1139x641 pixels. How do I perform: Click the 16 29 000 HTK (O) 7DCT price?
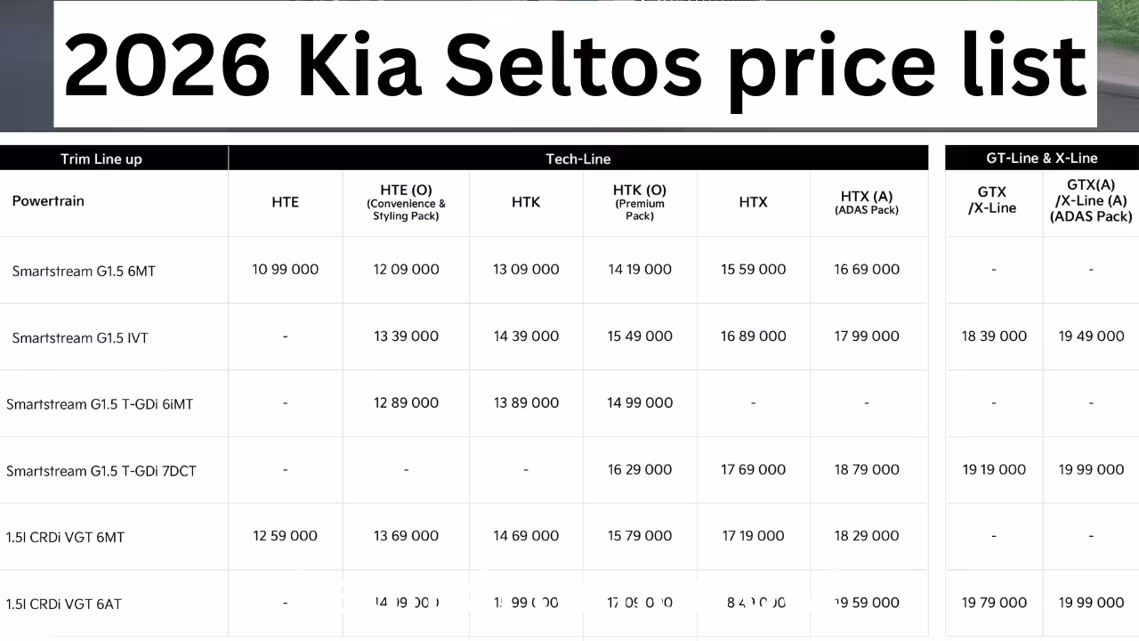pos(639,469)
